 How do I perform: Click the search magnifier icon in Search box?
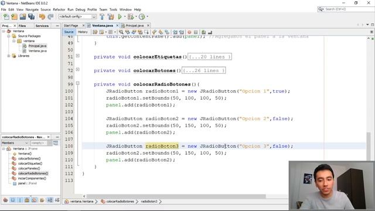(x=321, y=9)
